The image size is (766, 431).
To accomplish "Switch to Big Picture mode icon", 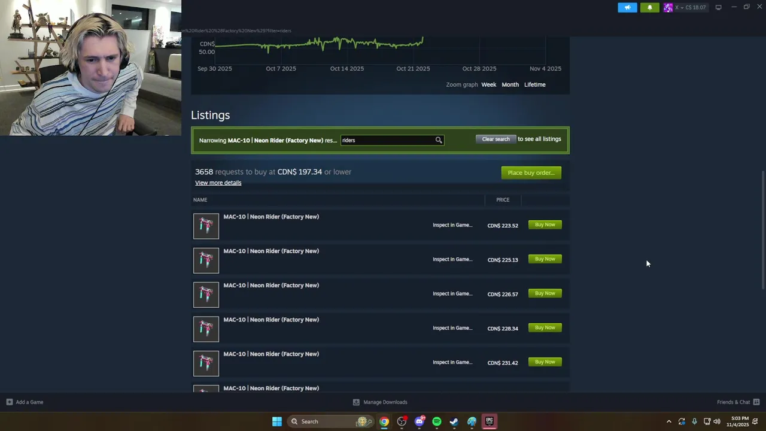I will (718, 7).
